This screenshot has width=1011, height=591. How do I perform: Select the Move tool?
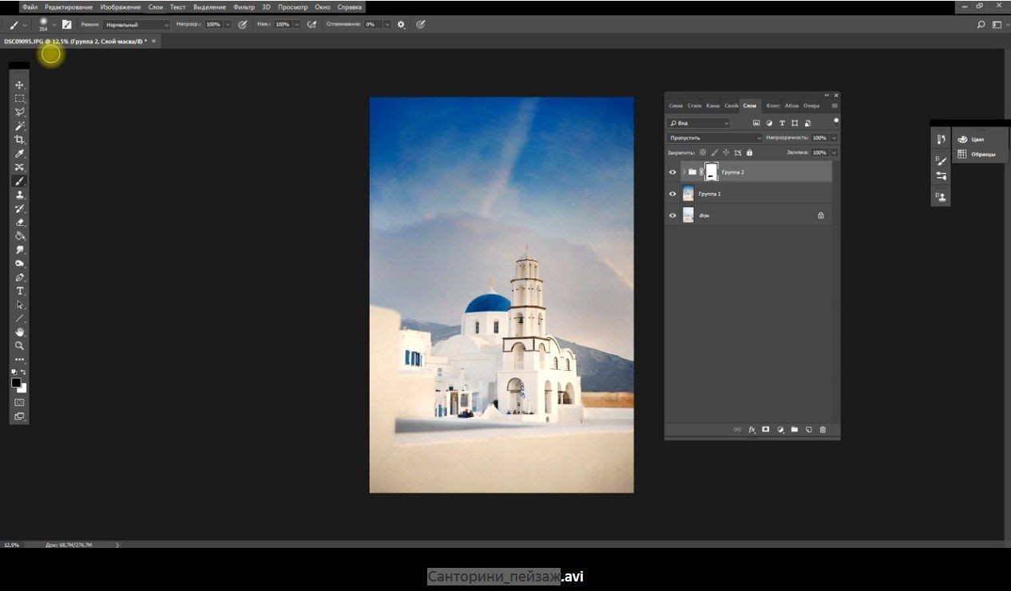pyautogui.click(x=20, y=85)
